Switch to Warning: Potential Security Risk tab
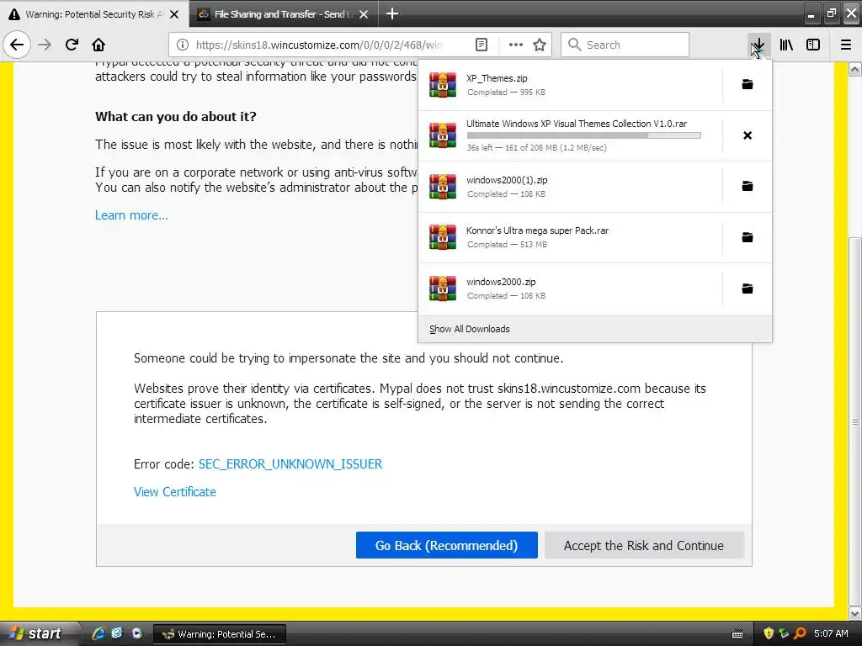 (x=93, y=14)
